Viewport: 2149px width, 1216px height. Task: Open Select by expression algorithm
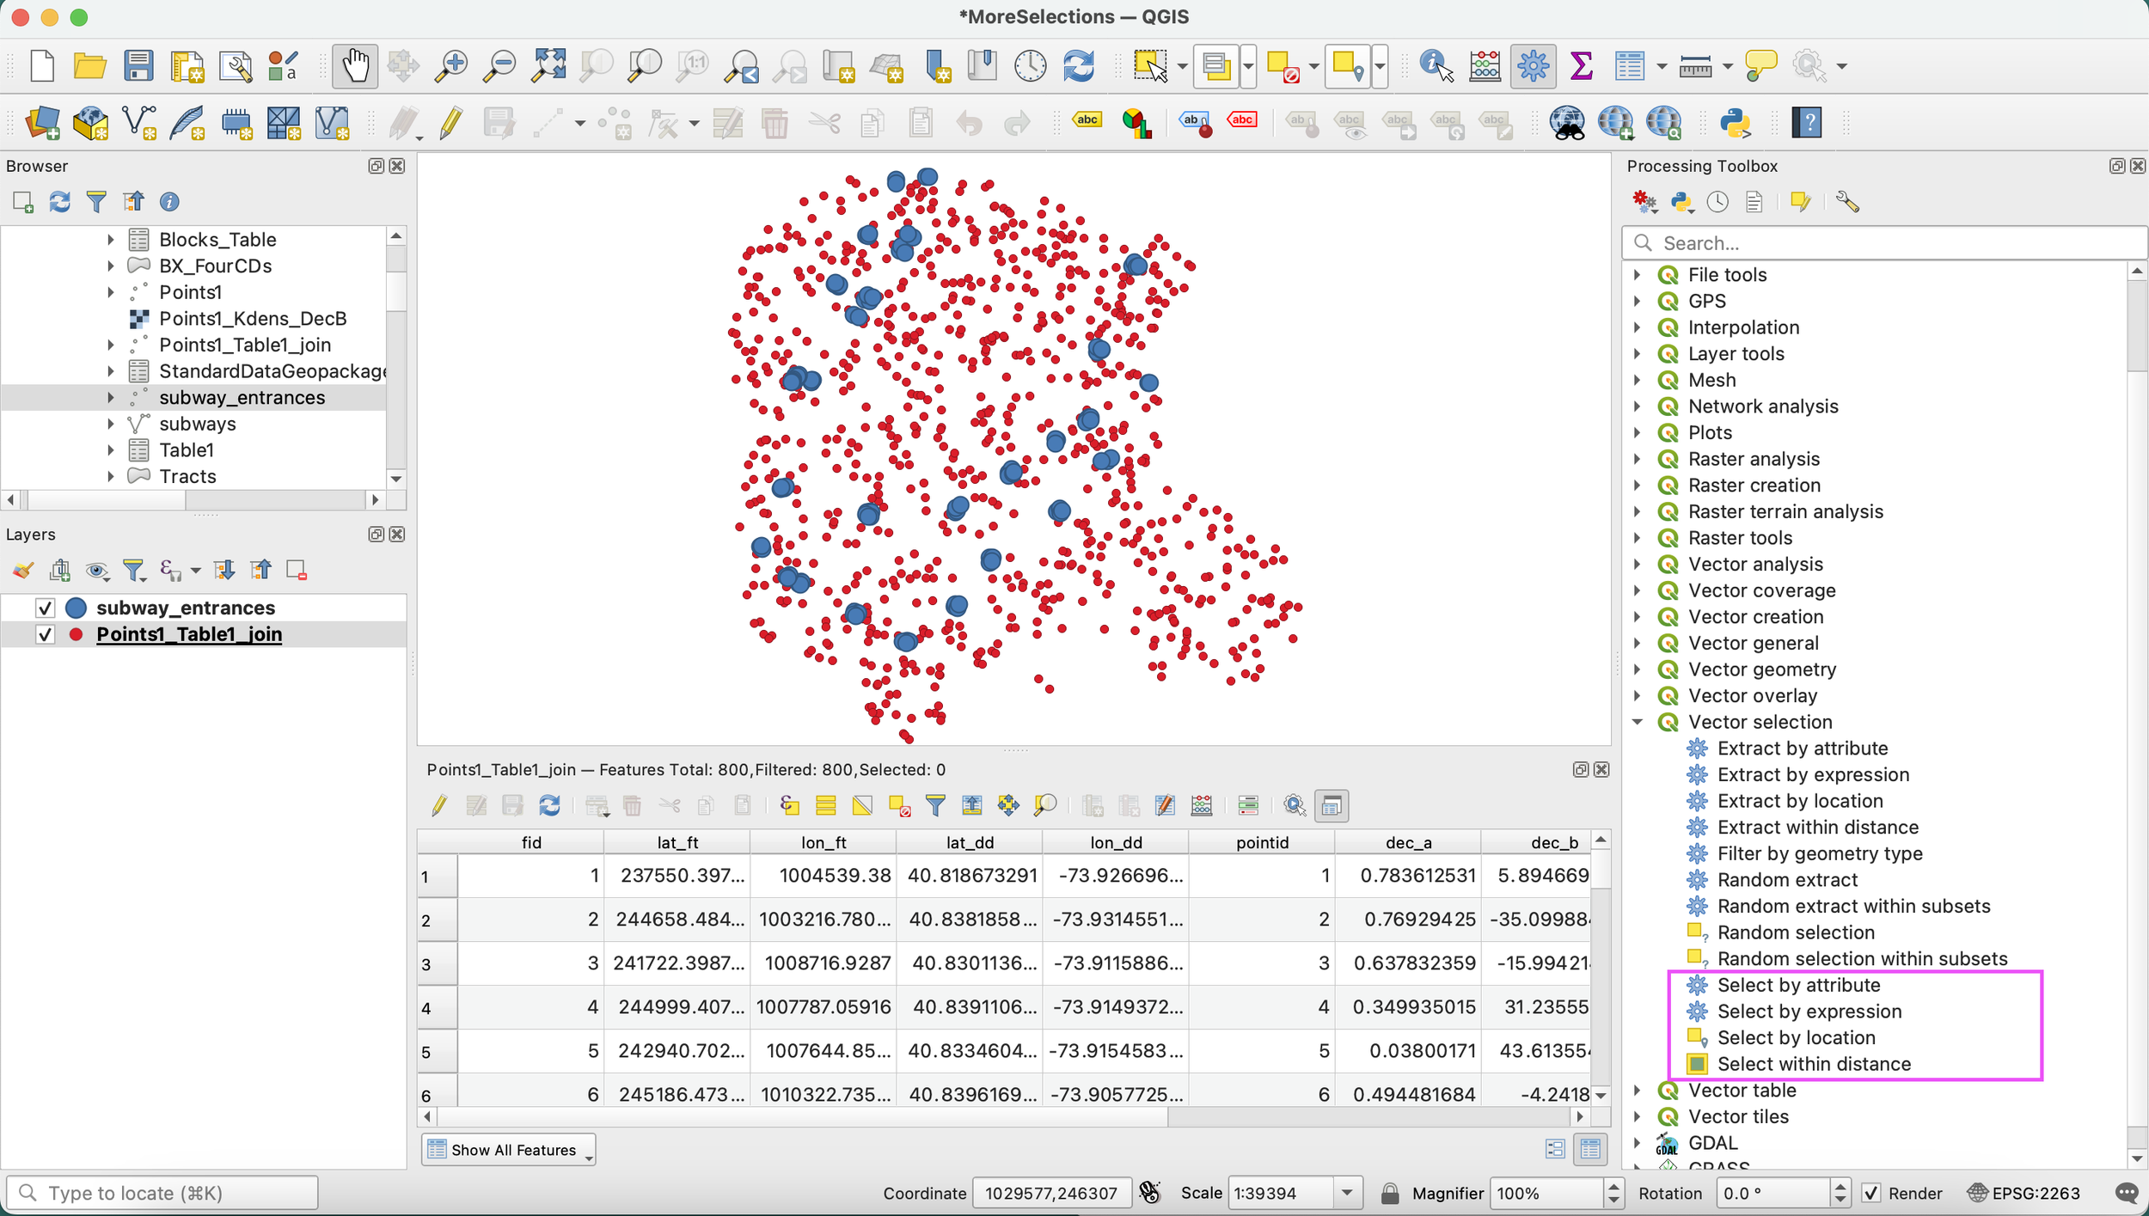[x=1809, y=1011]
